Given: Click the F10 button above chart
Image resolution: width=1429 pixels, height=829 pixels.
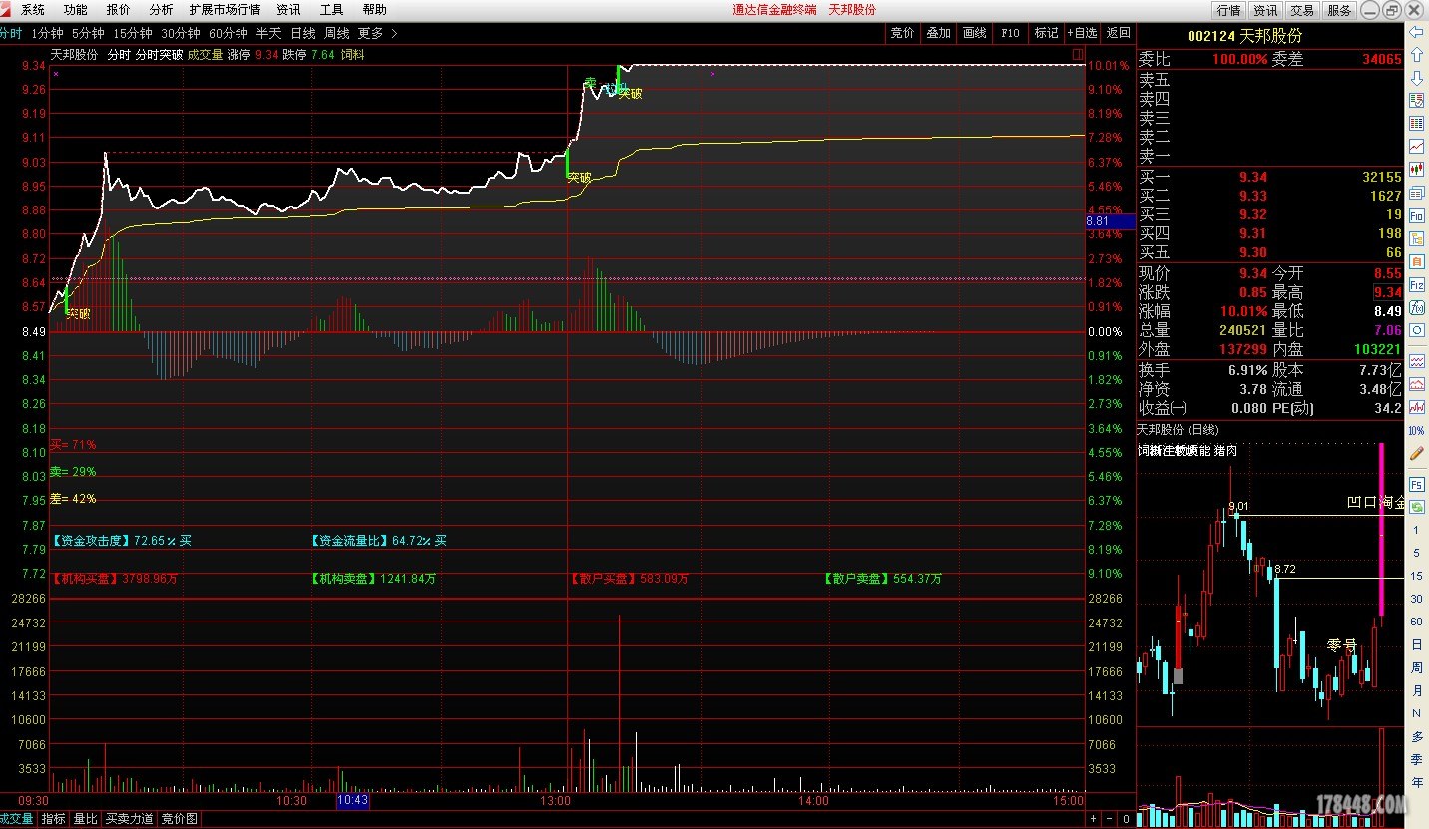Looking at the screenshot, I should click(x=1010, y=33).
